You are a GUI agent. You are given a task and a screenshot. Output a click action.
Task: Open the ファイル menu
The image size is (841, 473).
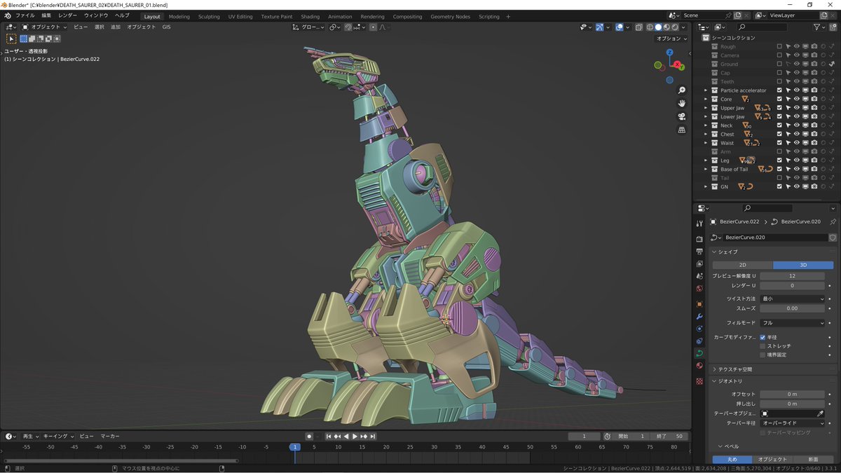click(25, 15)
